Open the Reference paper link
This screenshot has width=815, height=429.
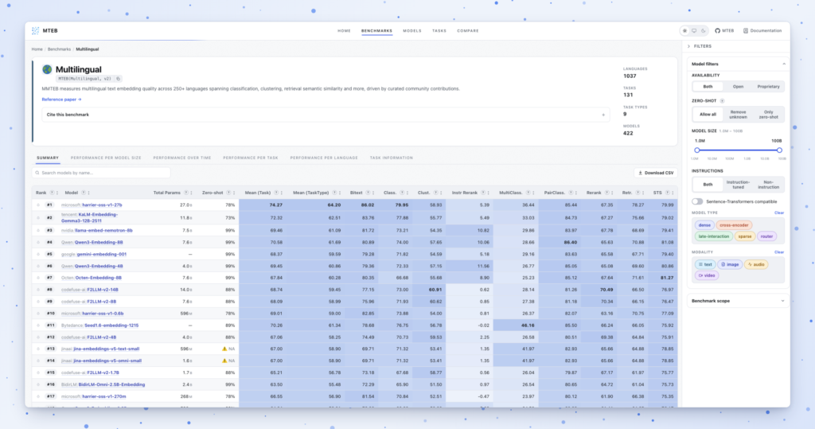61,99
